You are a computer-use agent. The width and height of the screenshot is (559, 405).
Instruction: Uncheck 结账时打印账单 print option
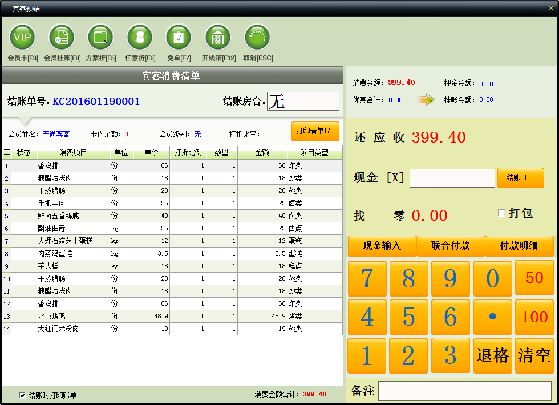[22, 395]
